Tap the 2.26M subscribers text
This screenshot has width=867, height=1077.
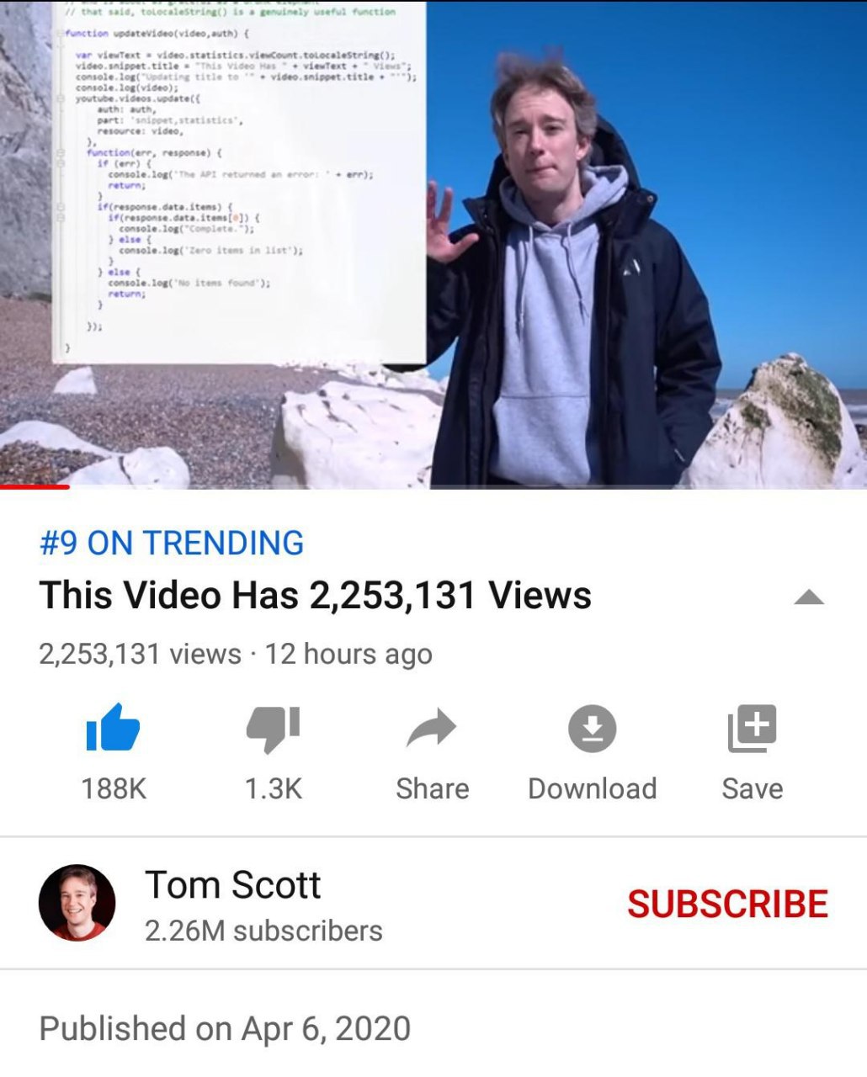pyautogui.click(x=263, y=931)
